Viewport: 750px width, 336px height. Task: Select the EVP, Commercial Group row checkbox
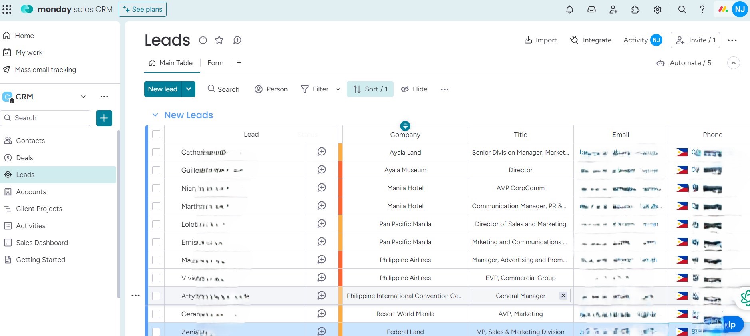(156, 278)
